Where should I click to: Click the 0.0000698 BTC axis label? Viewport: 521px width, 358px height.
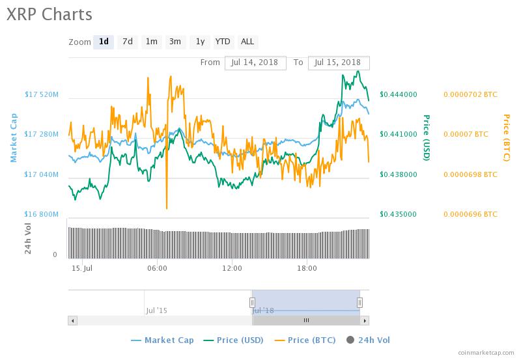click(x=470, y=174)
